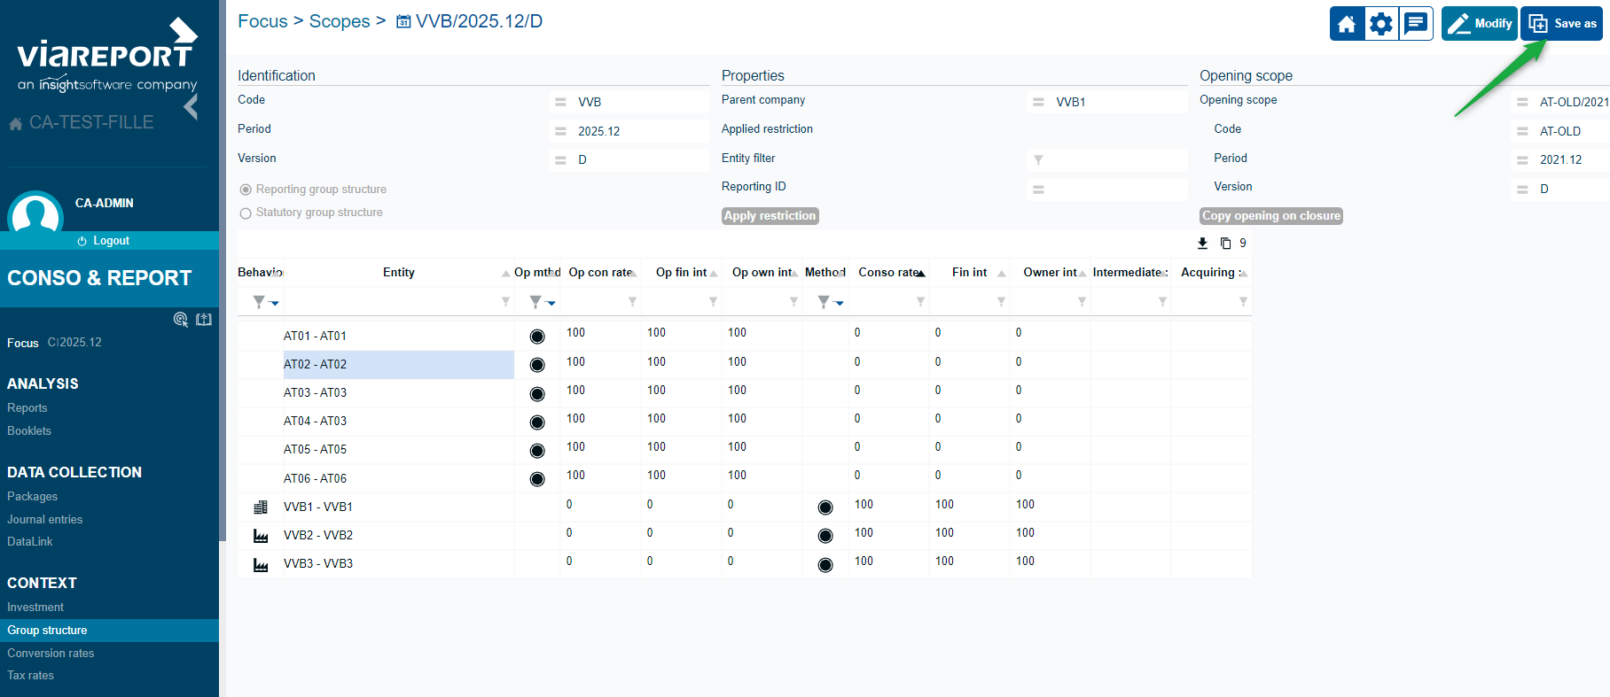The image size is (1610, 697).
Task: Click the Apply restriction button
Action: 770,216
